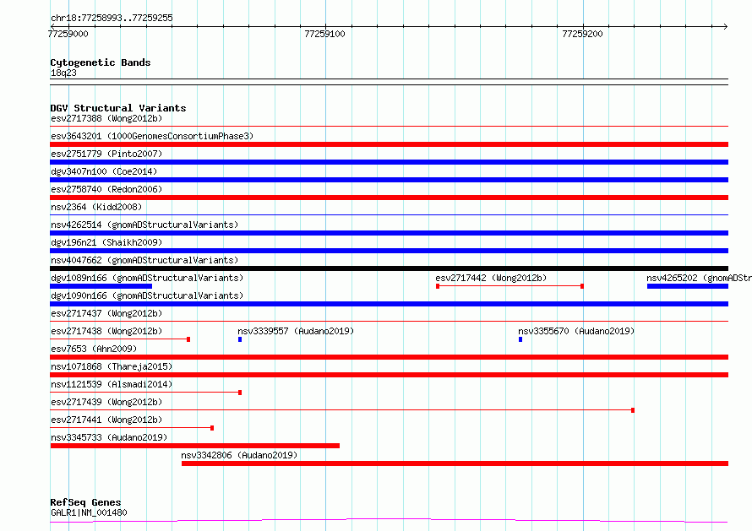Open the nsv1121539 (Alsmadi2014) label

coord(112,384)
